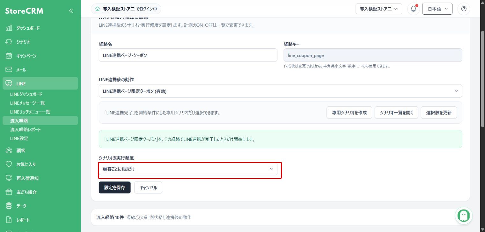Click the レポート document chart icon
485x232 pixels.
(9, 220)
